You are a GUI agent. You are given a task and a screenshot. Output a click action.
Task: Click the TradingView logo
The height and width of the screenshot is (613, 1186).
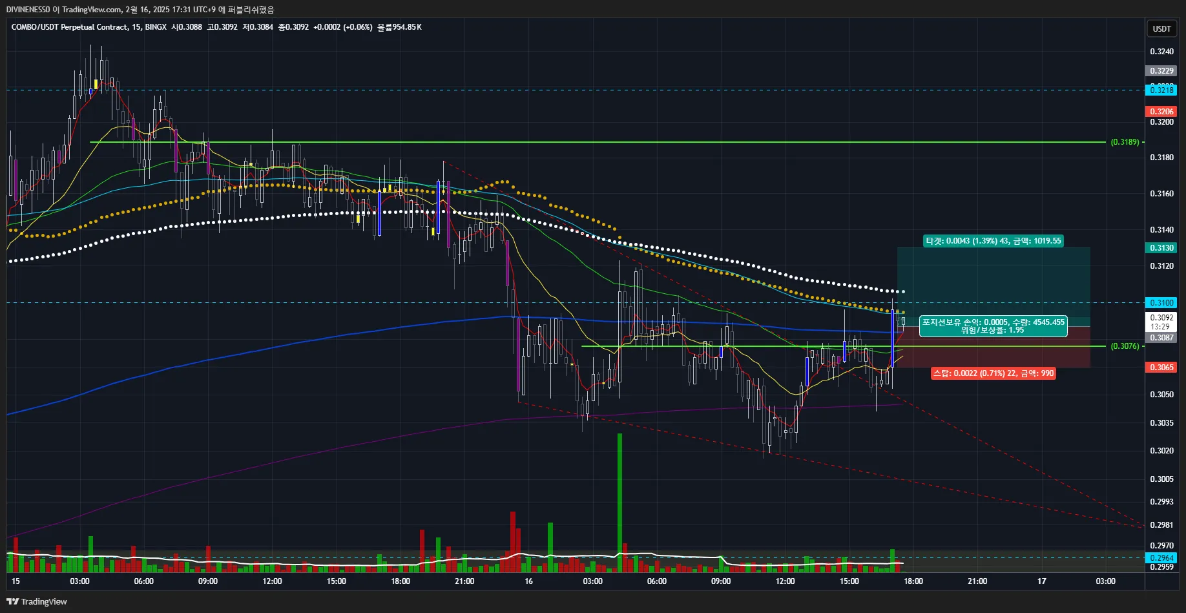pos(37,601)
